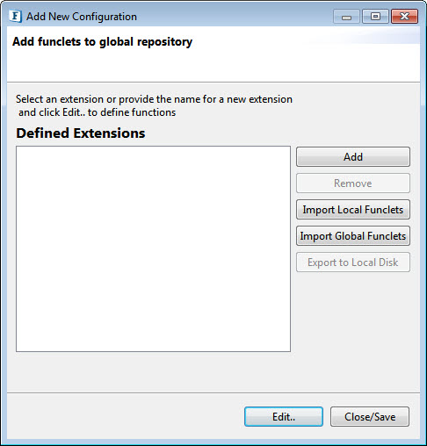Click the greyed-out Remove button
The width and height of the screenshot is (427, 446).
353,183
